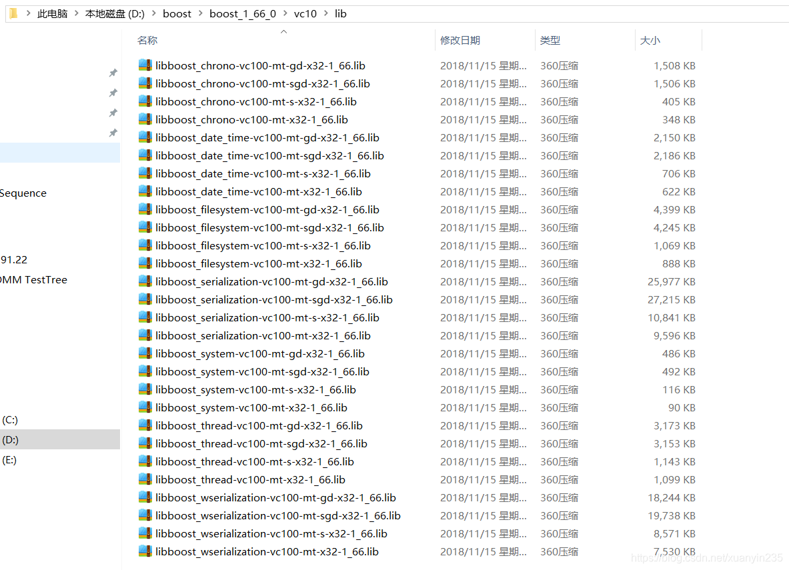Image resolution: width=789 pixels, height=570 pixels.
Task: Click the icon of libboost_system-vc100-mt-s-x32-1_66.lib
Action: [145, 389]
